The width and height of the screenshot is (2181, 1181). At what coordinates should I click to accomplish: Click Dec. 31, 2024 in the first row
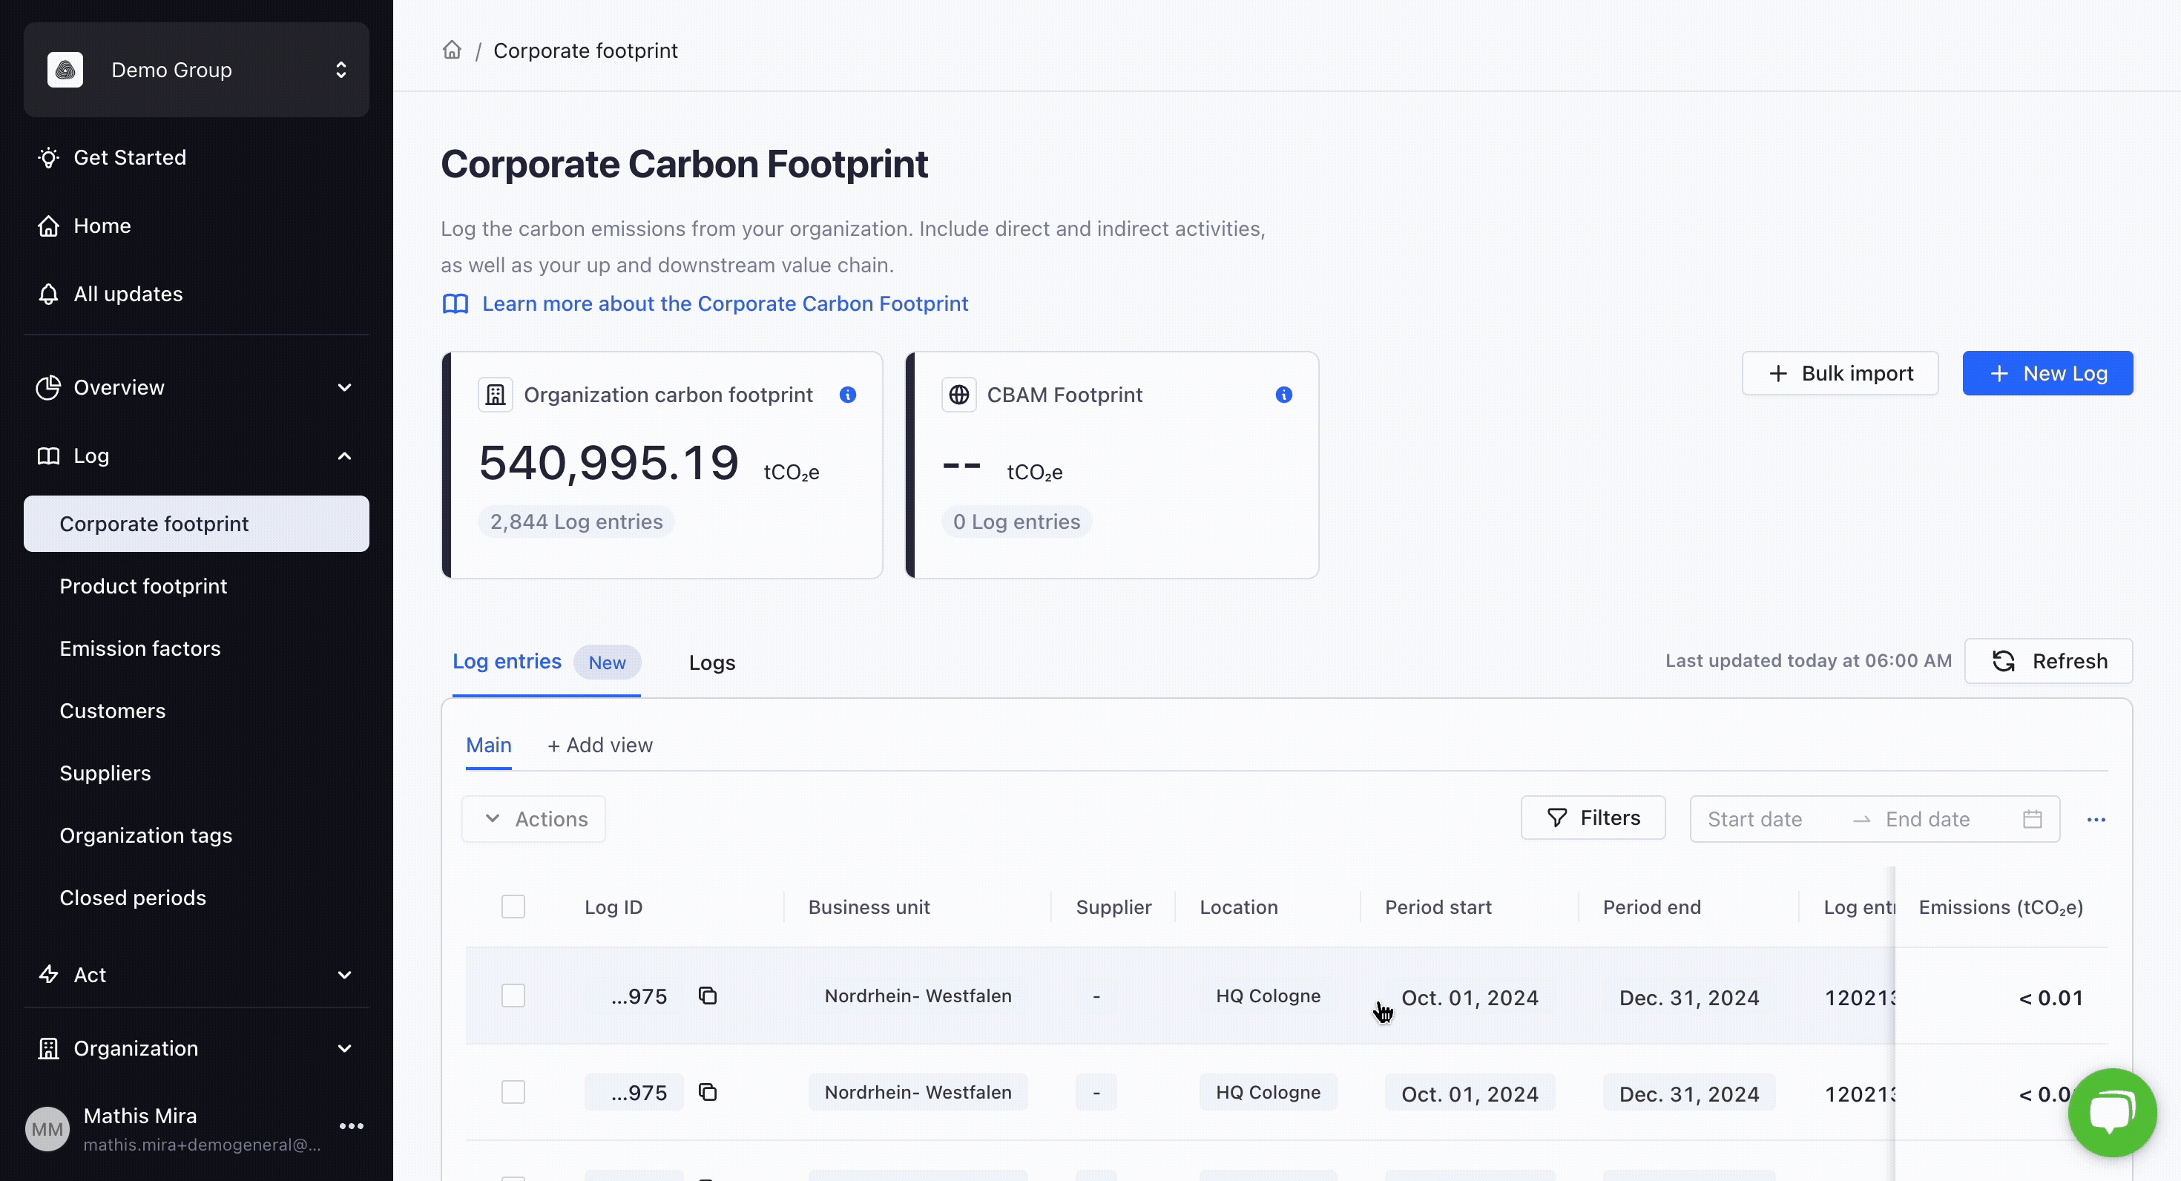tap(1688, 997)
